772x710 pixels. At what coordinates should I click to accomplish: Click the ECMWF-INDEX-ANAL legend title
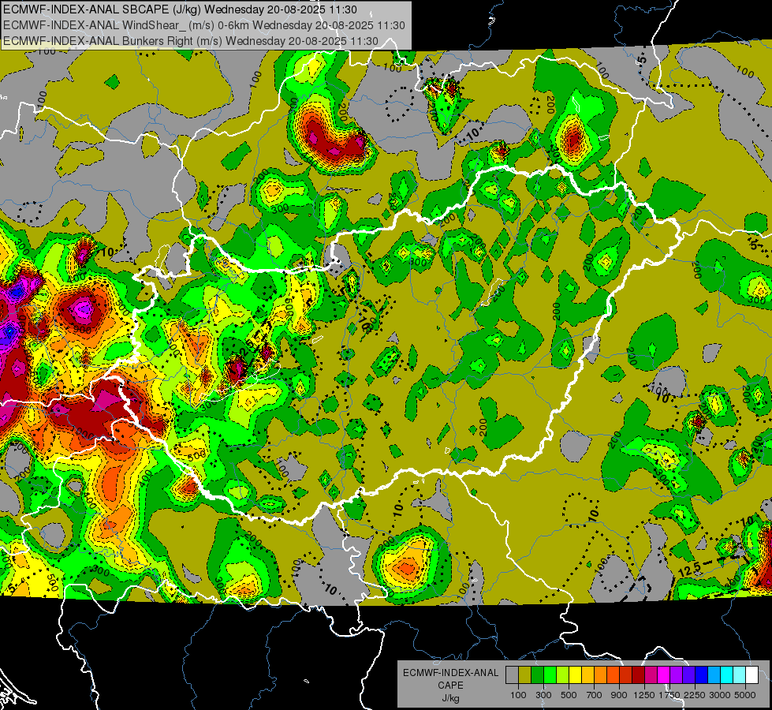coord(450,673)
